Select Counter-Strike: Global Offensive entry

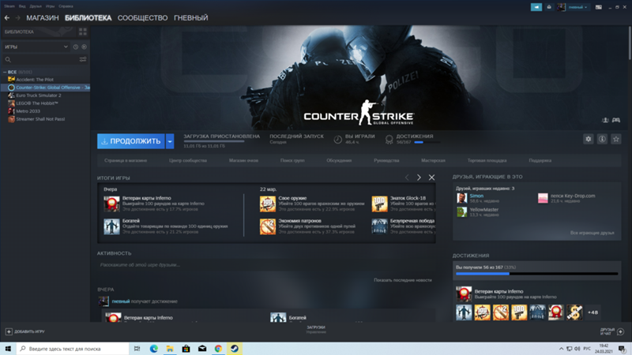coord(46,88)
